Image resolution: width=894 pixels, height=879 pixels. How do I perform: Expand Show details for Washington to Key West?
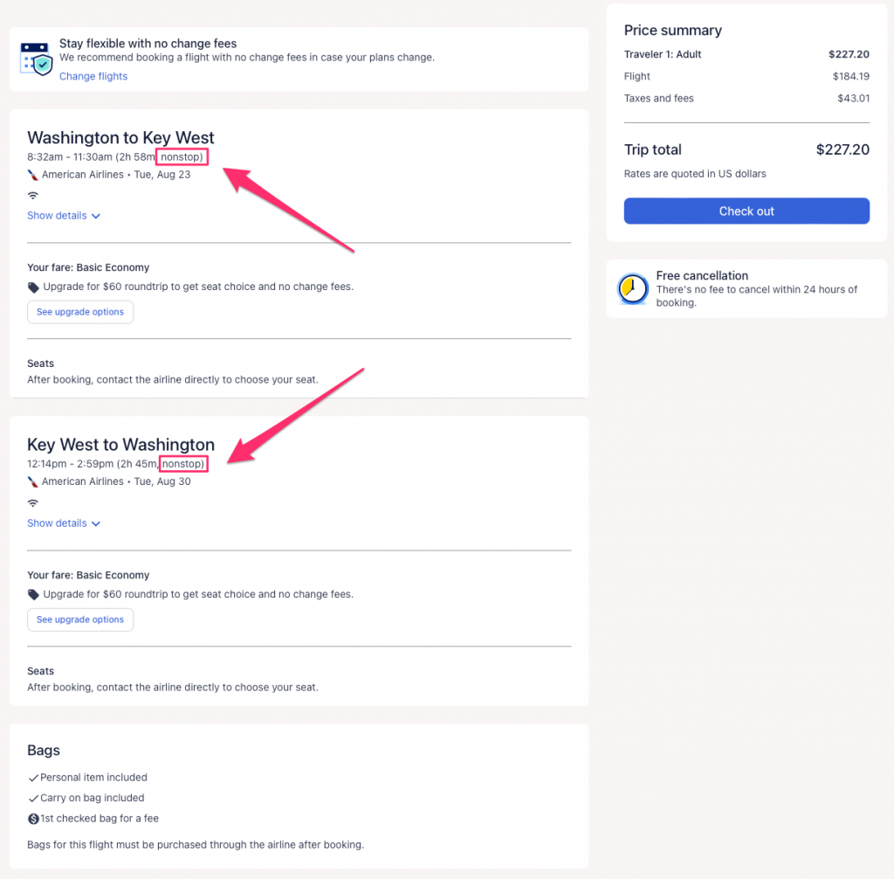click(64, 216)
